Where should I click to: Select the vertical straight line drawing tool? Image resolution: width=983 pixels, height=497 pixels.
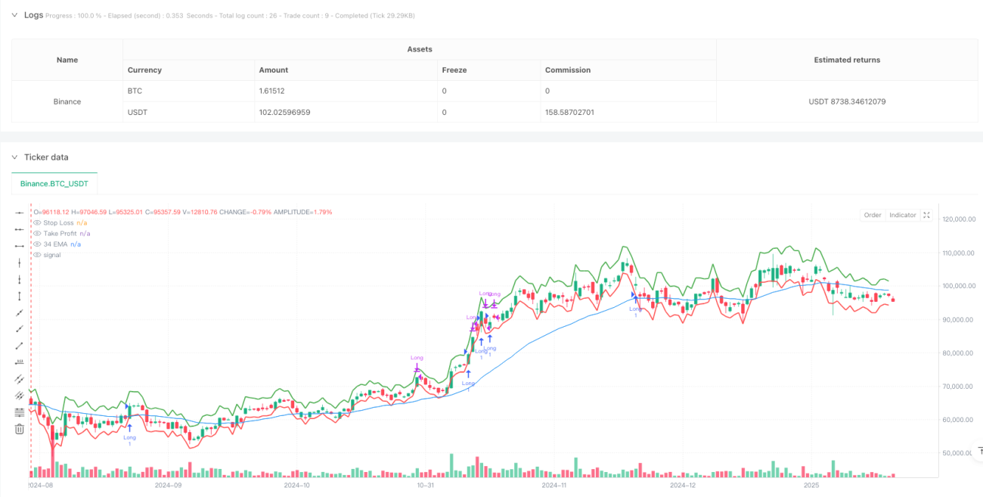pyautogui.click(x=20, y=262)
